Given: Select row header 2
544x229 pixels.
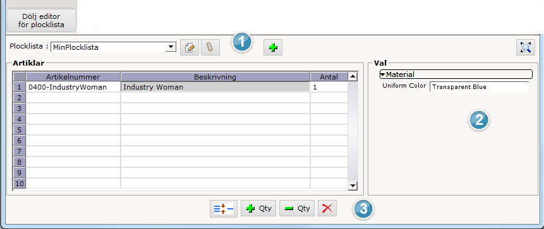Looking at the screenshot, I should pyautogui.click(x=20, y=98).
